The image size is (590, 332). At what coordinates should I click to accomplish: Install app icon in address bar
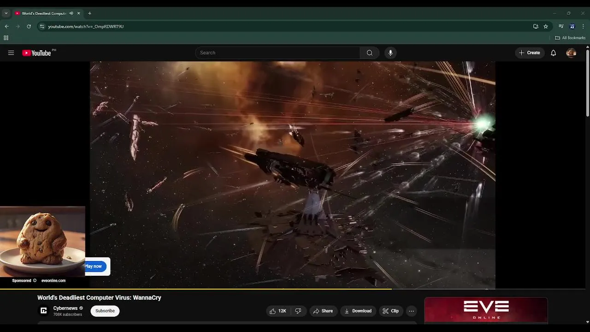[536, 26]
